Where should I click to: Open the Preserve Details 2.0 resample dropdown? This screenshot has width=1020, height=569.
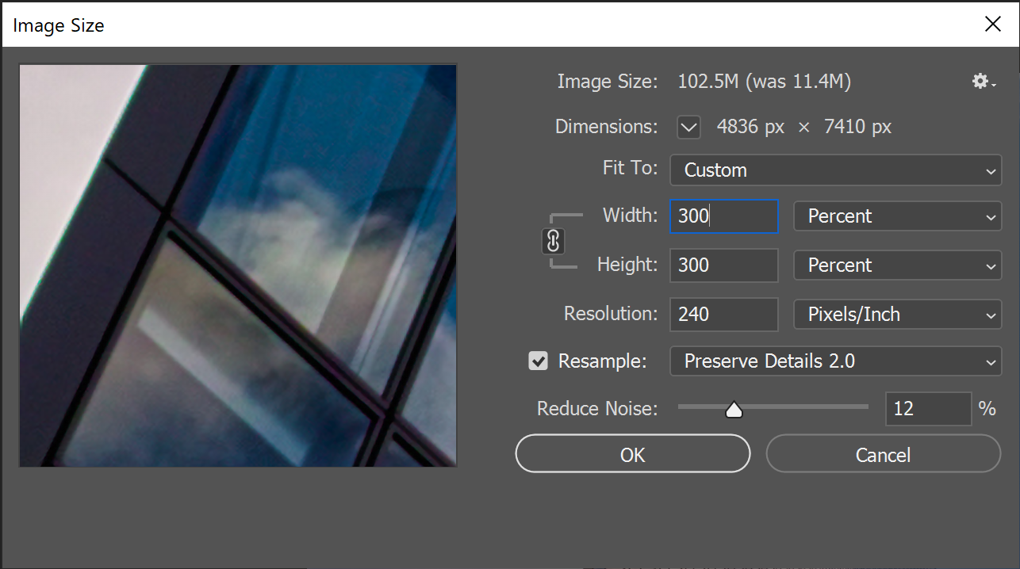(x=835, y=361)
